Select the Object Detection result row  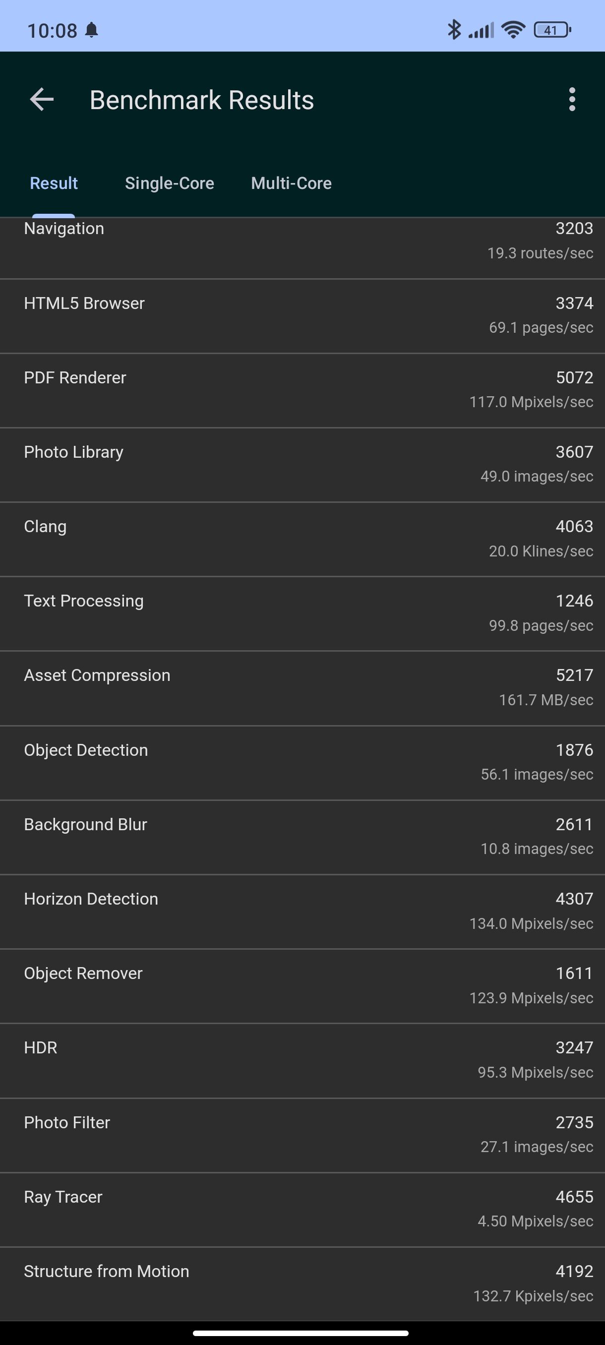click(302, 763)
